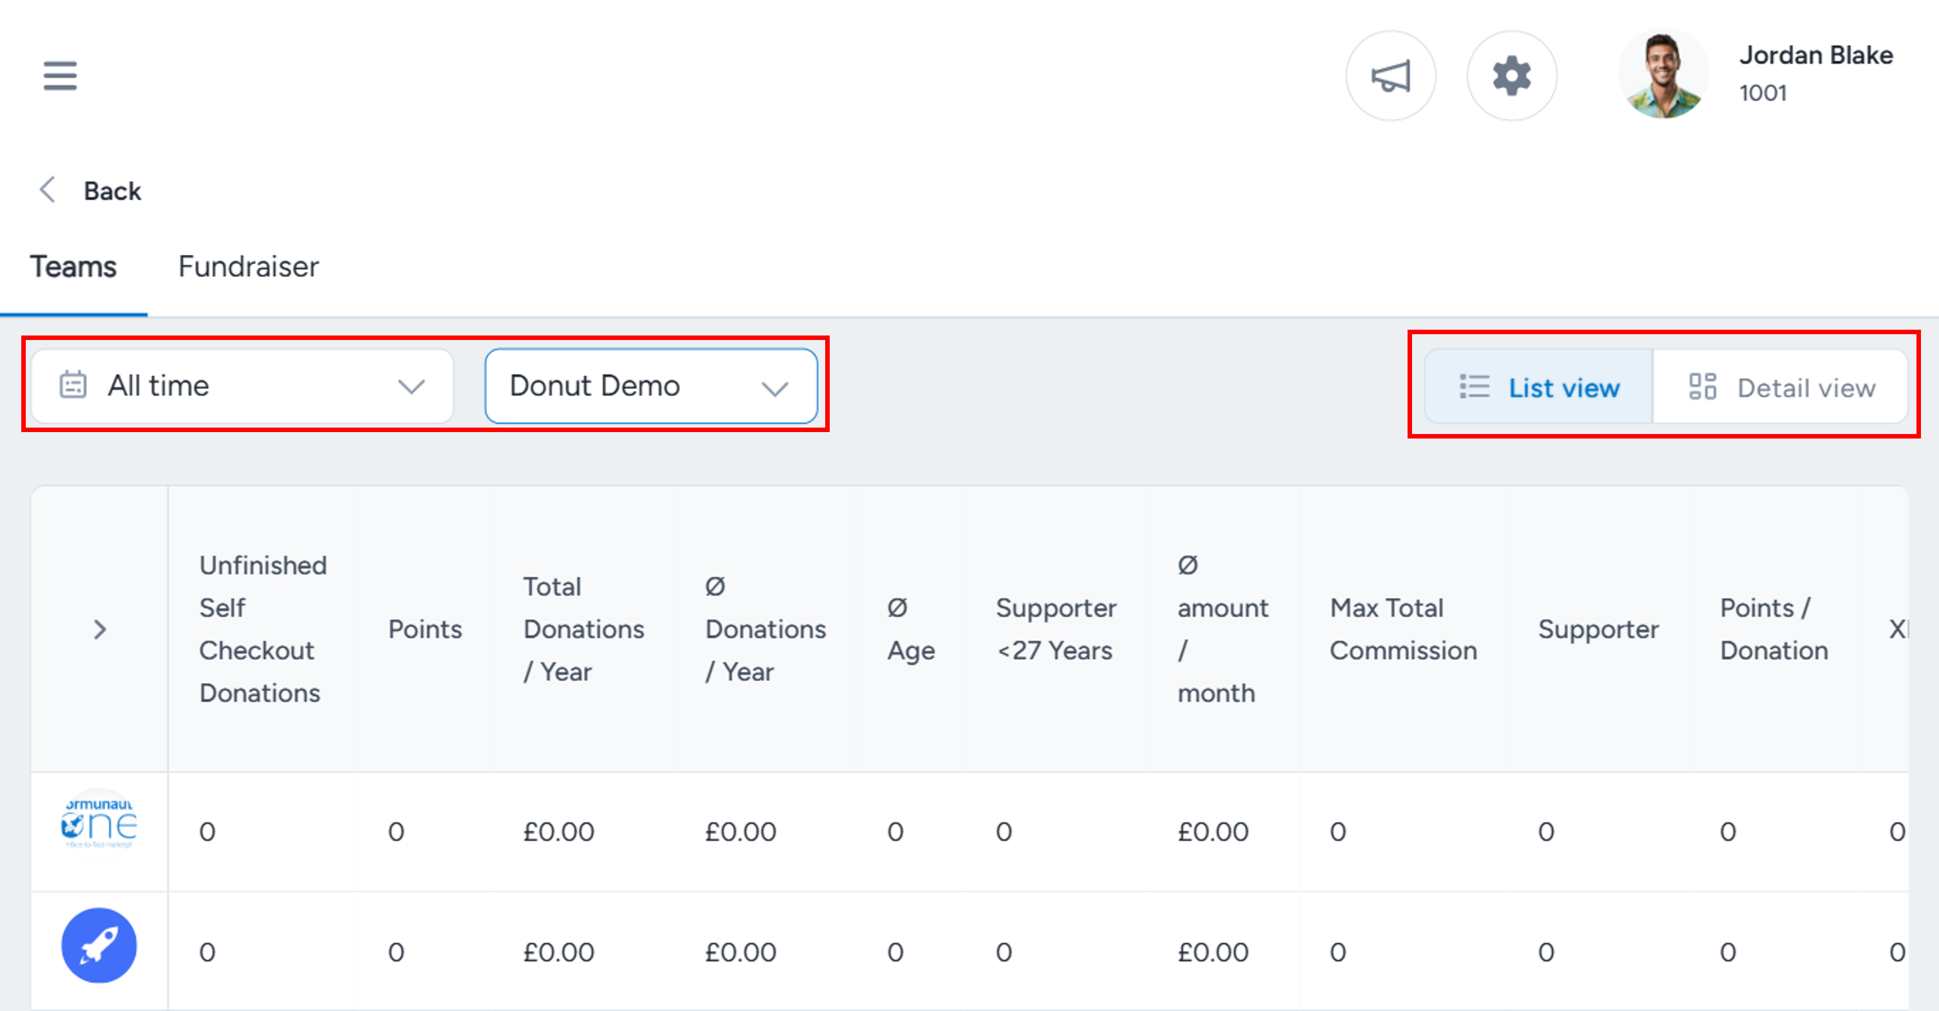Open announcements via the megaphone icon
Screen dimensions: 1939x1011
coord(1390,75)
